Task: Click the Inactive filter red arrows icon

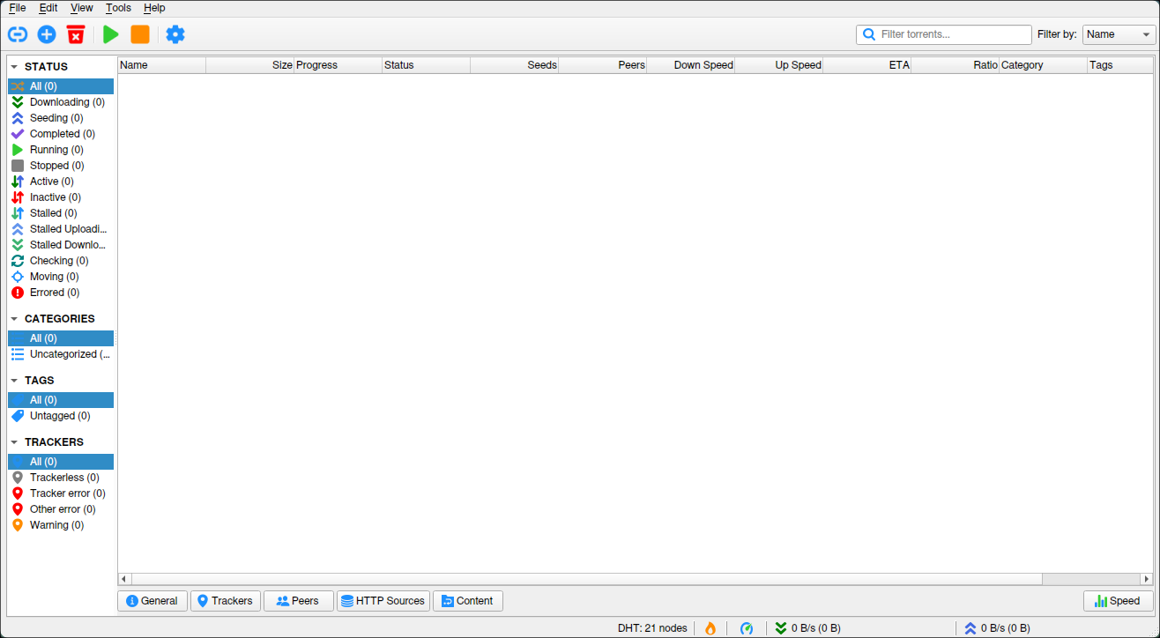Action: point(18,197)
